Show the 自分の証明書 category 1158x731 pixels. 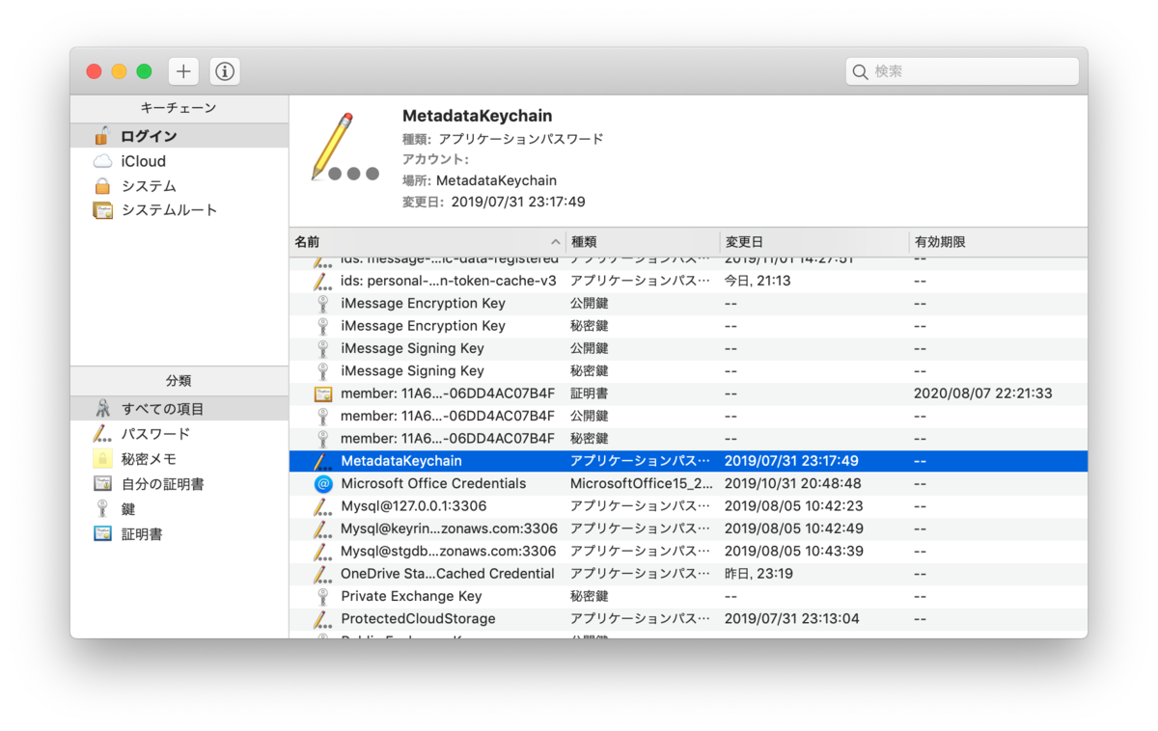pos(179,484)
